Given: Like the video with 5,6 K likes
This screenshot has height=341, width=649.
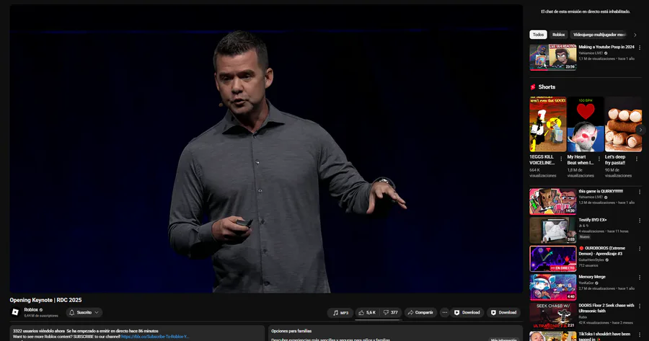Looking at the screenshot, I should (x=367, y=312).
